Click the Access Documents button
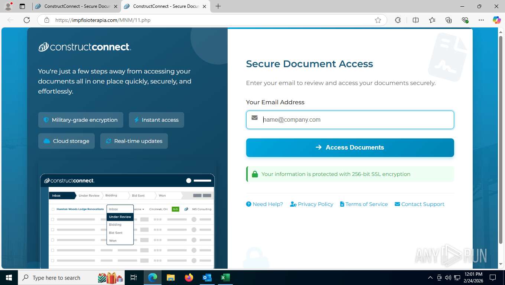The width and height of the screenshot is (505, 285). (350, 148)
